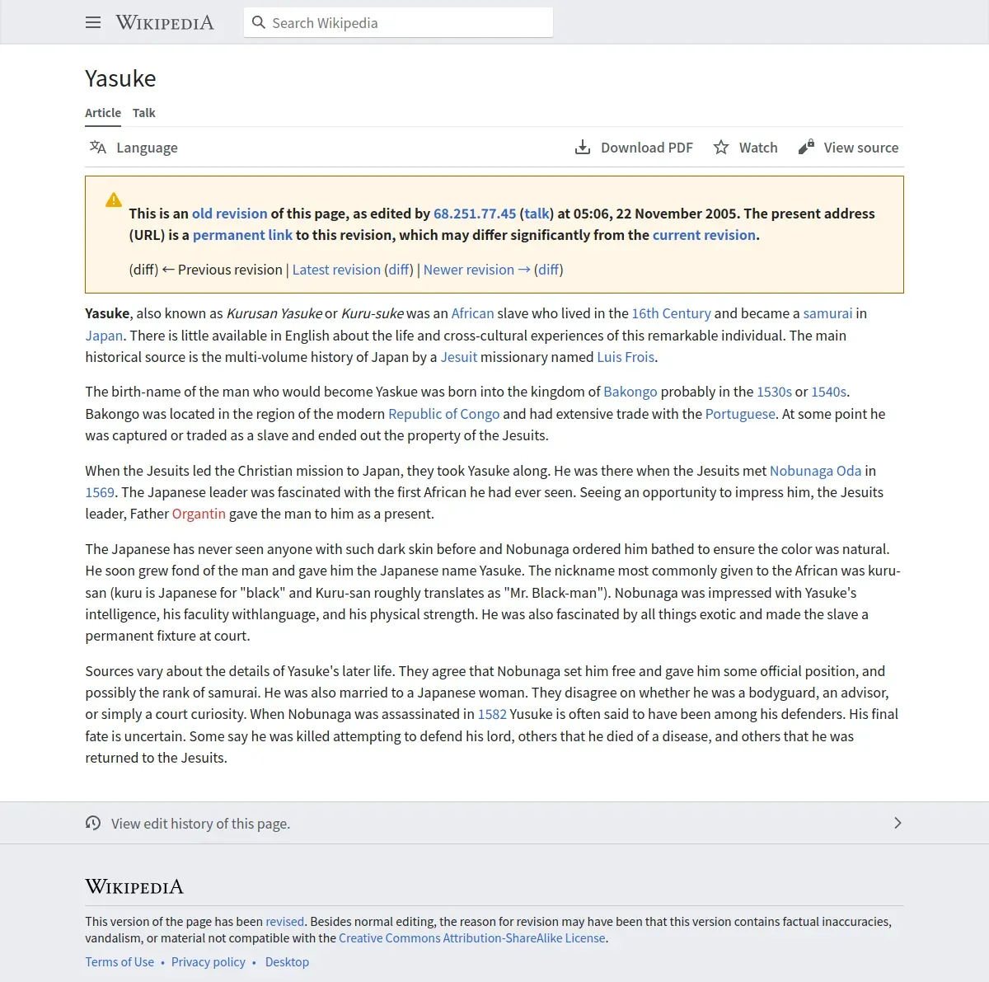Screen dimensions: 989x982
Task: Expand the edit history chevron arrow
Action: coord(898,823)
